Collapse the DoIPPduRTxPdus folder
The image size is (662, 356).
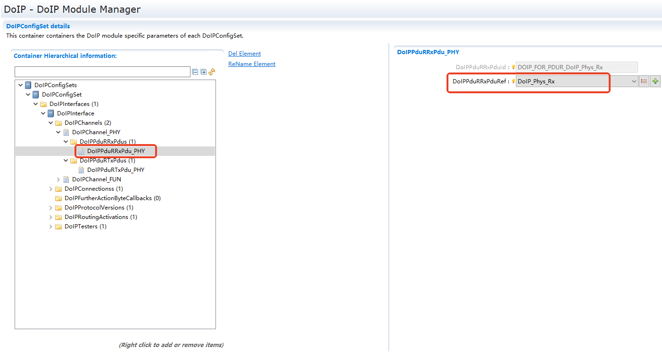[66, 161]
